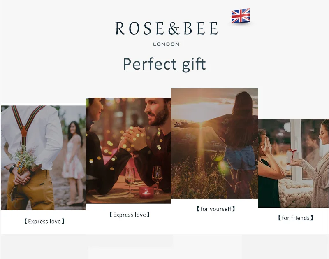
Task: View the sunset woman with outstretched arms photo
Action: coord(215,143)
